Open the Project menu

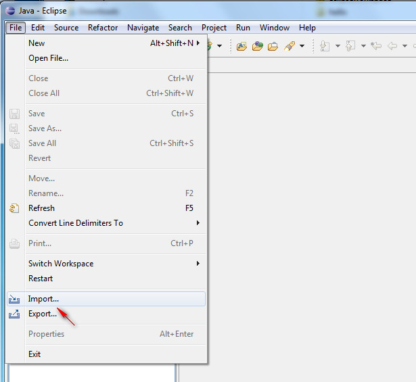[x=214, y=28]
